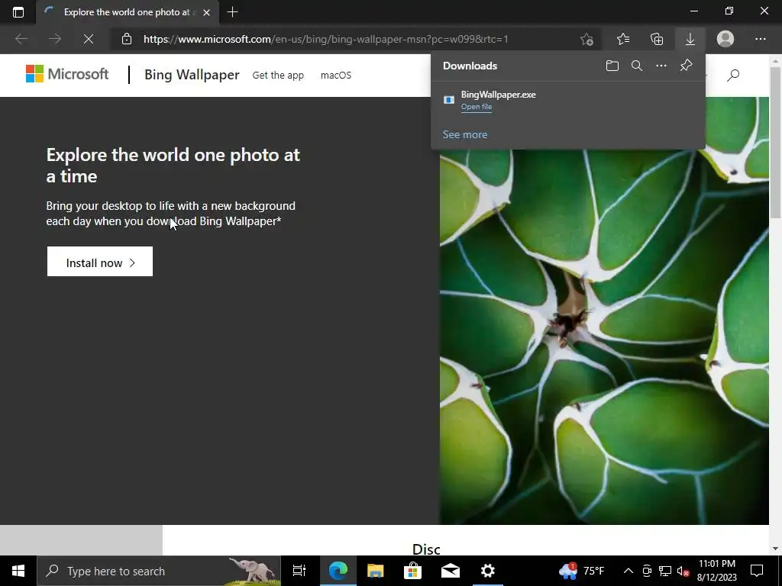Click the network tray icon

[x=665, y=571]
